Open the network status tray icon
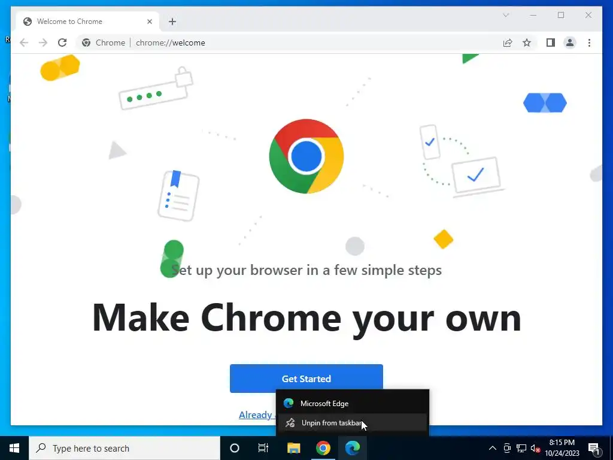This screenshot has width=613, height=460. [x=521, y=448]
